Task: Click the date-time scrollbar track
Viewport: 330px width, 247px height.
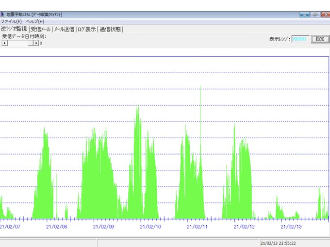Action: [20, 43]
